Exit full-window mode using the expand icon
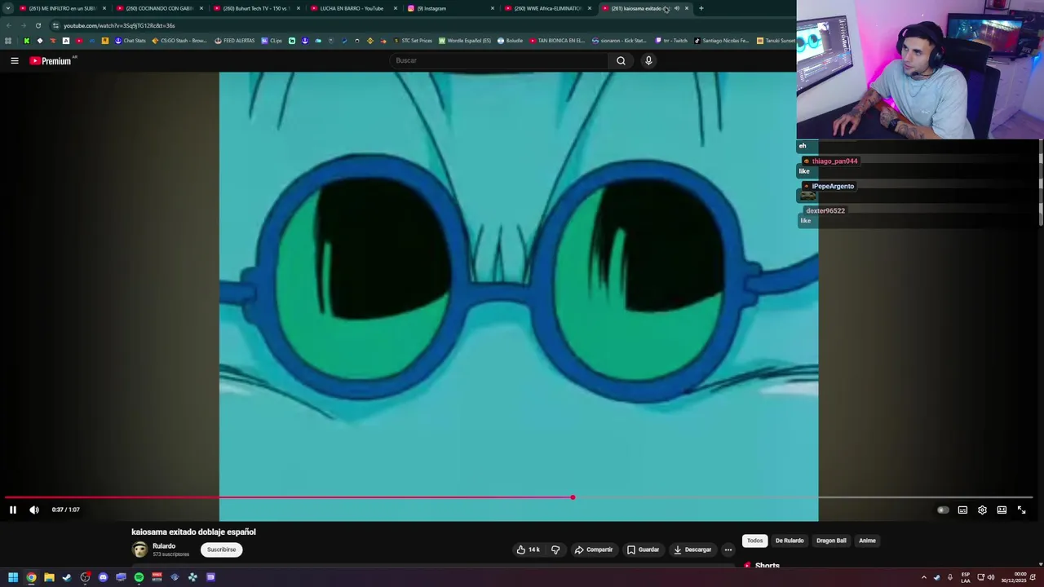This screenshot has width=1044, height=587. [1021, 510]
